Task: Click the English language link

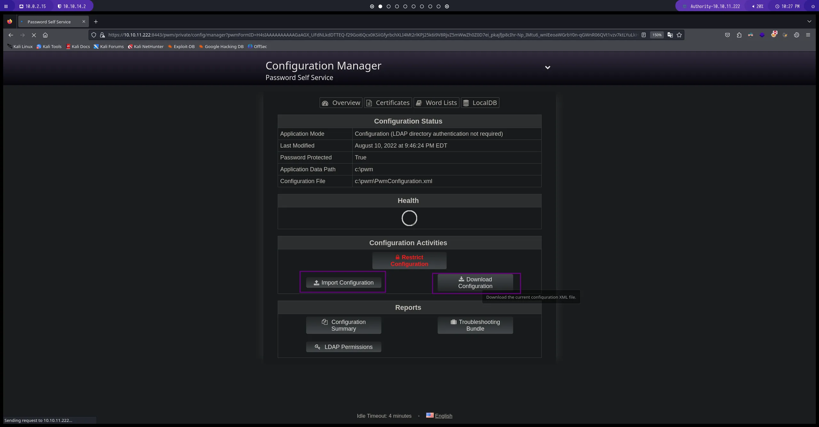Action: pyautogui.click(x=443, y=416)
